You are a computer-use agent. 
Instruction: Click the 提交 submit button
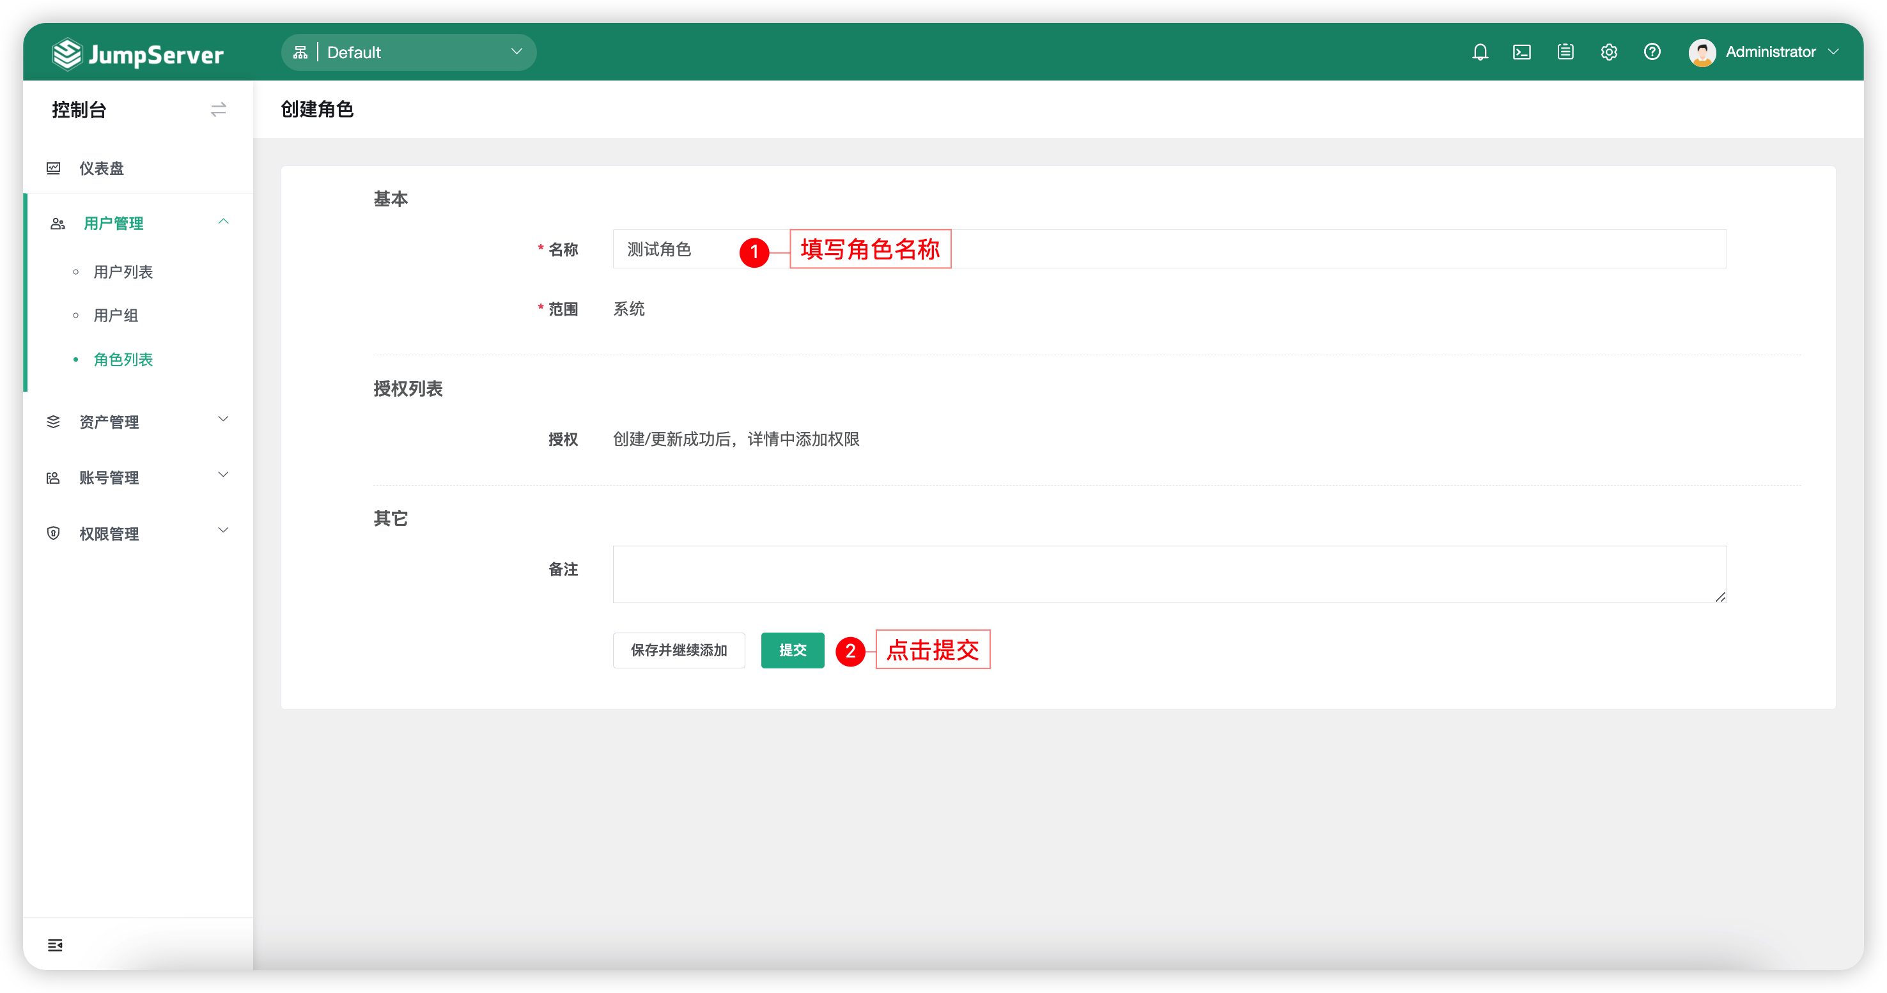click(793, 650)
